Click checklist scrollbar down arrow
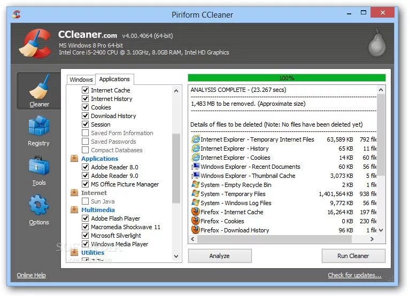Image resolution: width=409 pixels, height=297 pixels. pos(176,256)
